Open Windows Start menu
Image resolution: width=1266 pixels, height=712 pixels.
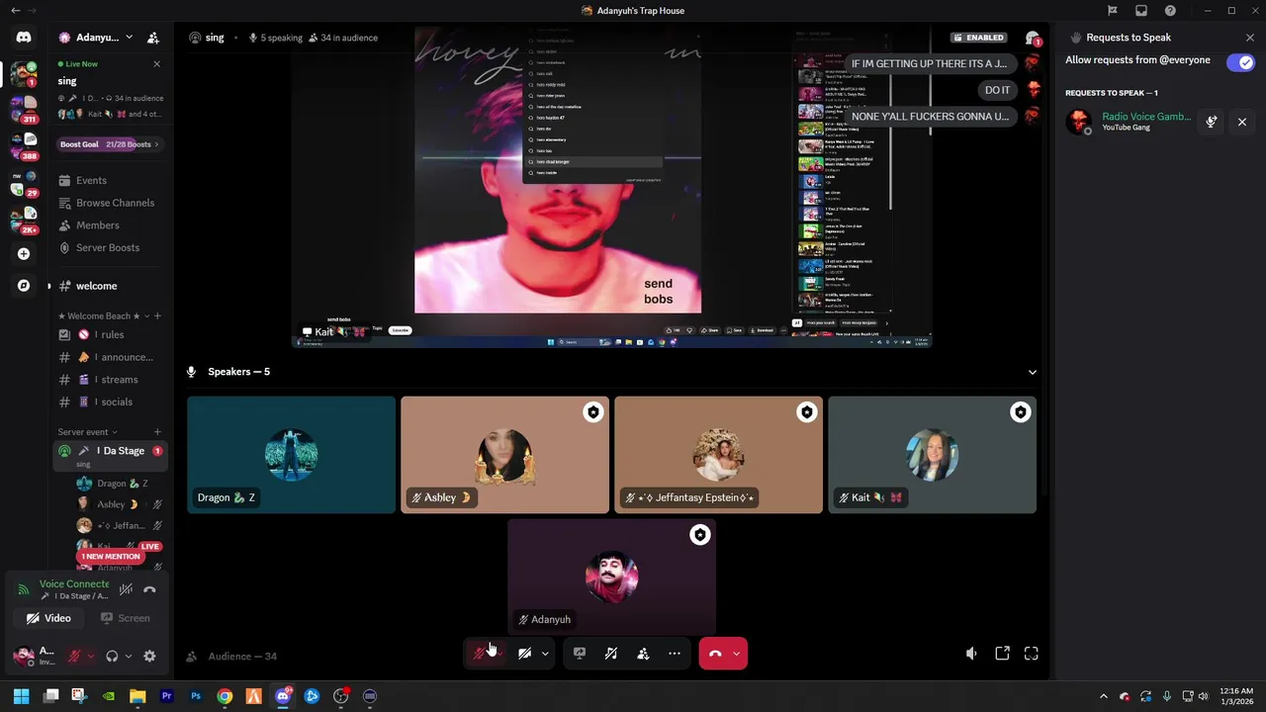[21, 696]
